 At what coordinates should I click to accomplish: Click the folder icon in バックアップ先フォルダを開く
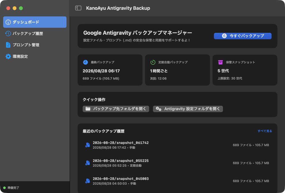coord(88,109)
